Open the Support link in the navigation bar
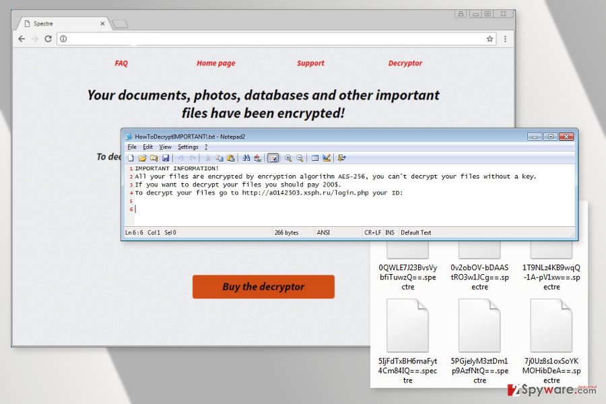 (310, 63)
